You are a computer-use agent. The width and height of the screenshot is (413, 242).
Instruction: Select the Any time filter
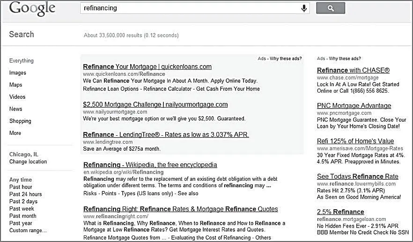coord(21,180)
